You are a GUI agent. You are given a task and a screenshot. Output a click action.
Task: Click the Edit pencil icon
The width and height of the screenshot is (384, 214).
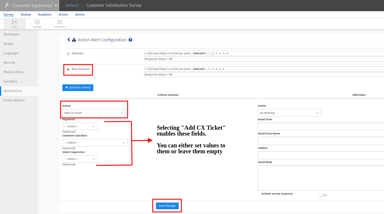coord(14,22)
